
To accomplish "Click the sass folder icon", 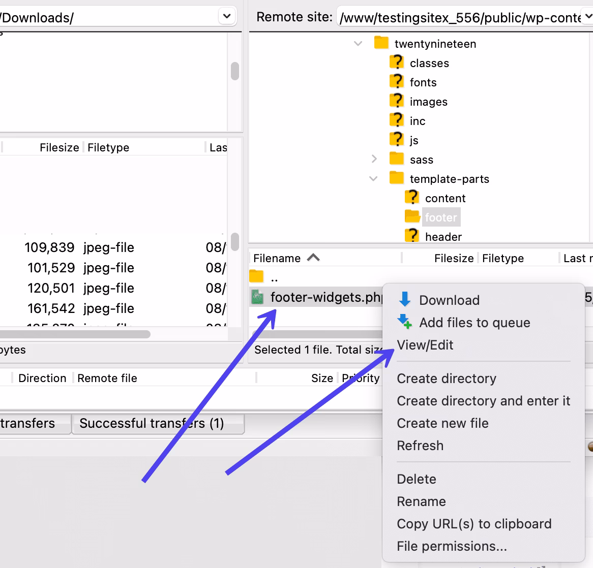I will [x=397, y=159].
